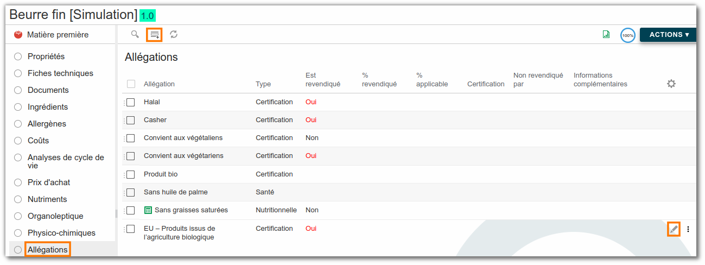Viewport: 705px width, 265px height.
Task: Open the Ingrédients section in sidebar
Action: (x=48, y=107)
